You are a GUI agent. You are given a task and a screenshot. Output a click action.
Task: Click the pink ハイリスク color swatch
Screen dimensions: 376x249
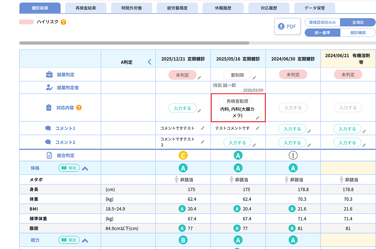26,22
